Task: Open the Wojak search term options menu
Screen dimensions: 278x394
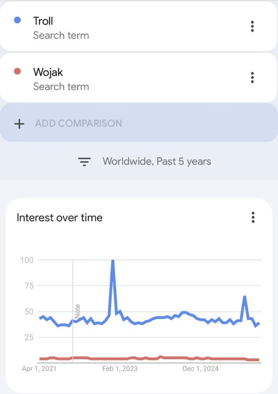Action: pos(252,77)
